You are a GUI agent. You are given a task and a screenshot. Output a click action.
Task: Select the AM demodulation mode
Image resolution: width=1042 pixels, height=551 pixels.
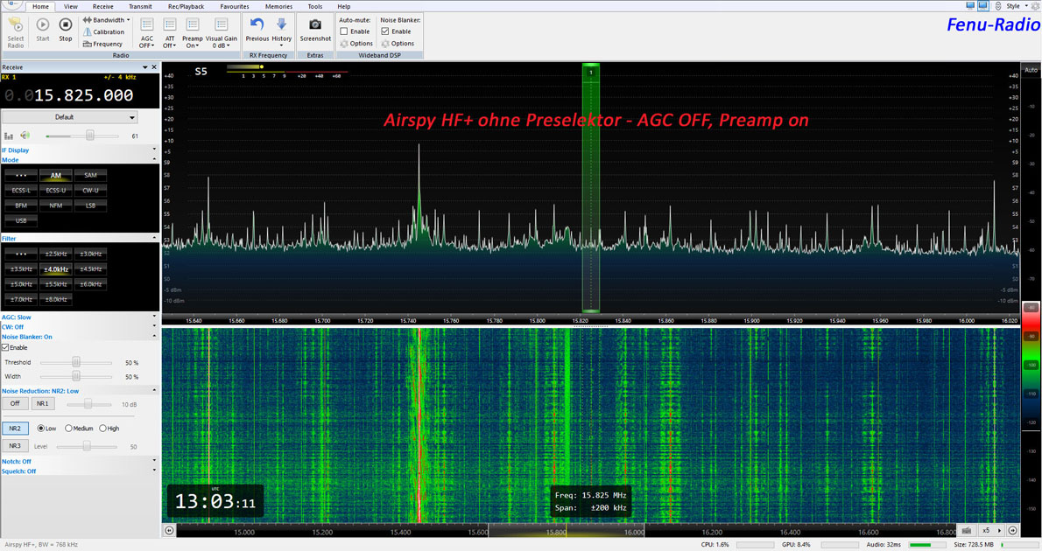click(56, 175)
